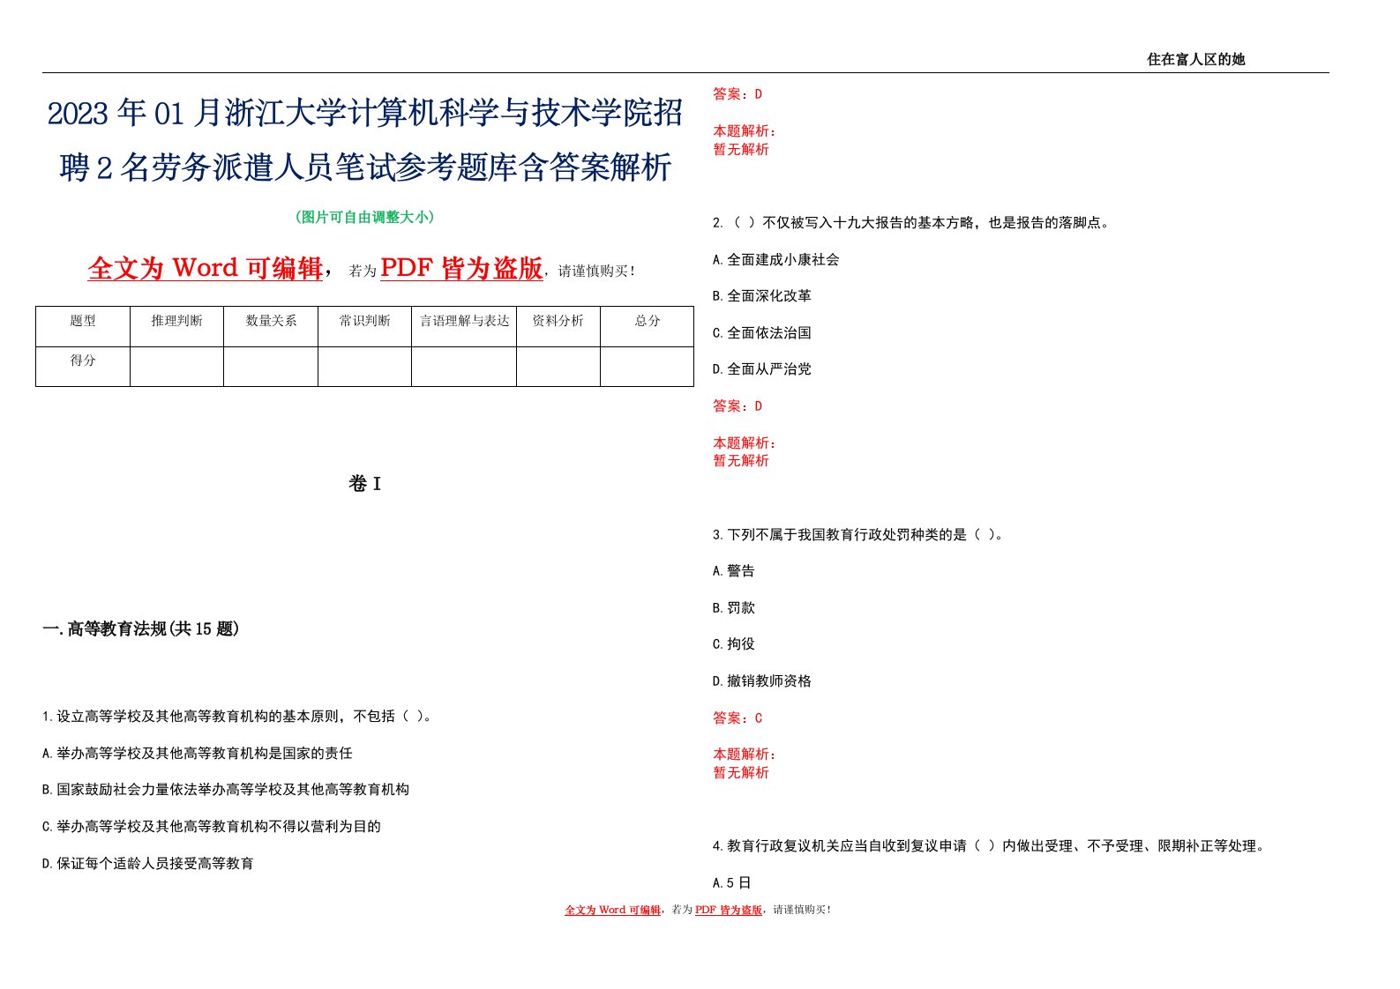Click the empty score cell under 常识判断
Viewport: 1400px width, 989px height.
point(364,366)
